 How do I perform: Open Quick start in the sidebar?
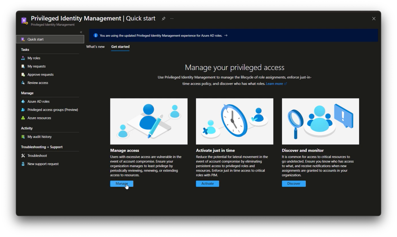(x=50, y=39)
